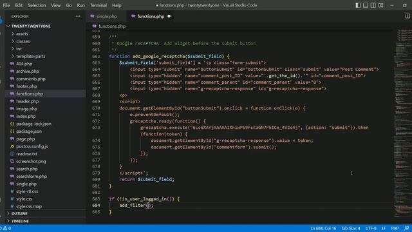Open image.php file
Screen dimensions: 412x232
(26, 109)
